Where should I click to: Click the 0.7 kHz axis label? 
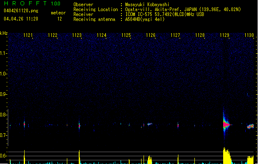coord(3,135)
